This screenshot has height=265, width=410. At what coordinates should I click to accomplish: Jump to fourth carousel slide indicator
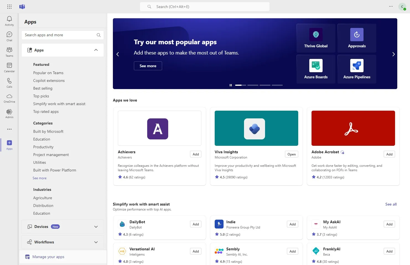277,85
